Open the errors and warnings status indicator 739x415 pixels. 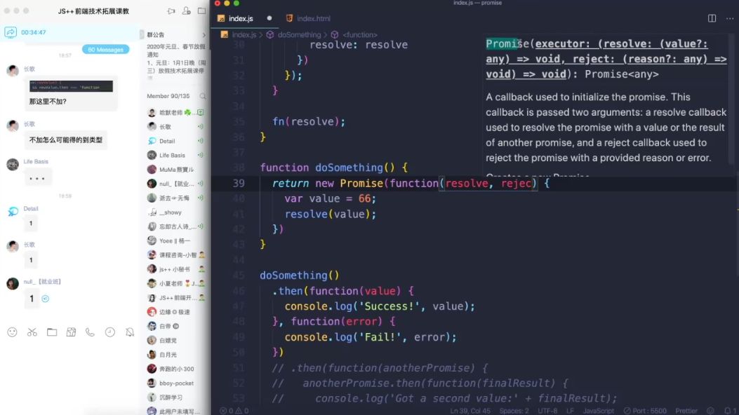point(234,411)
